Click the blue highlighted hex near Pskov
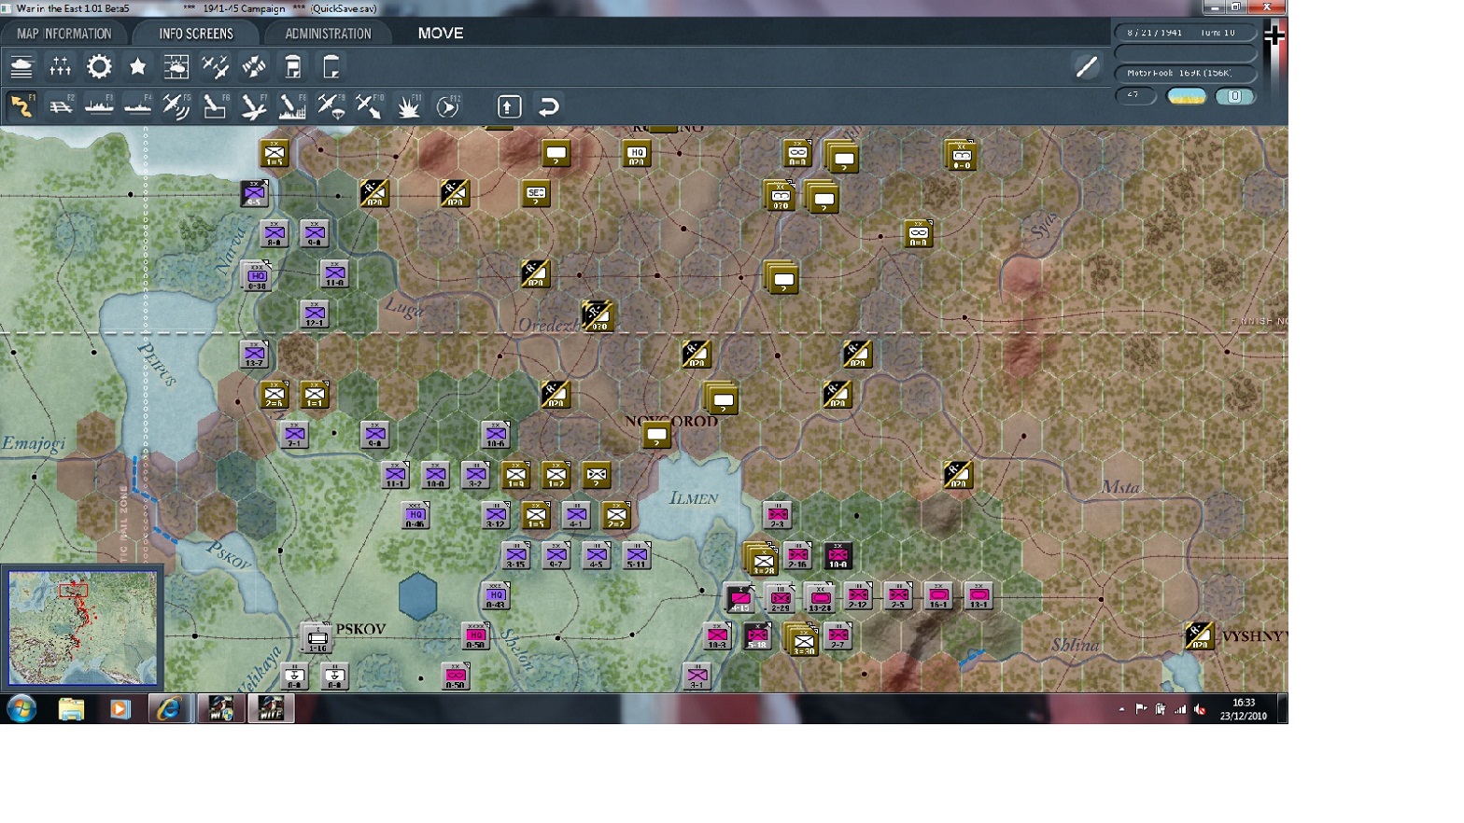 pos(417,596)
